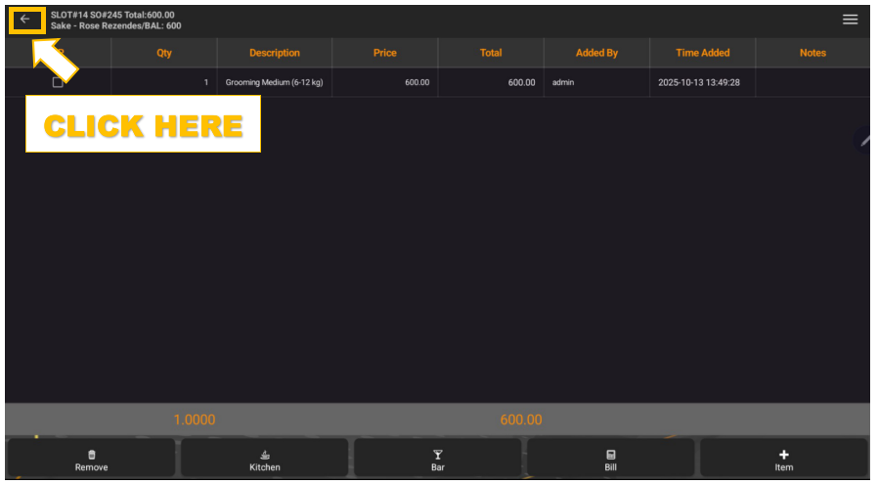Click the back arrow in the header
The image size is (878, 485).
click(25, 20)
